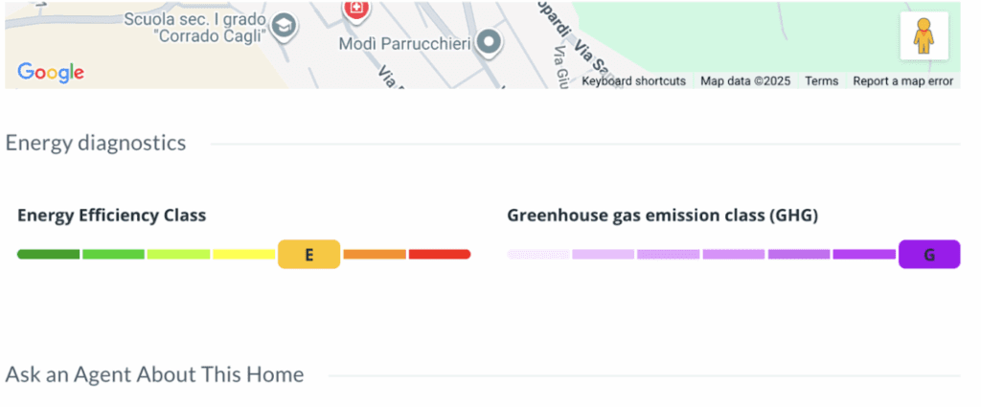
Task: Open the map Terms link
Action: coord(821,81)
